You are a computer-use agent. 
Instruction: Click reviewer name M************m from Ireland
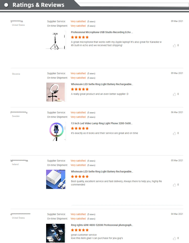click(19, 161)
